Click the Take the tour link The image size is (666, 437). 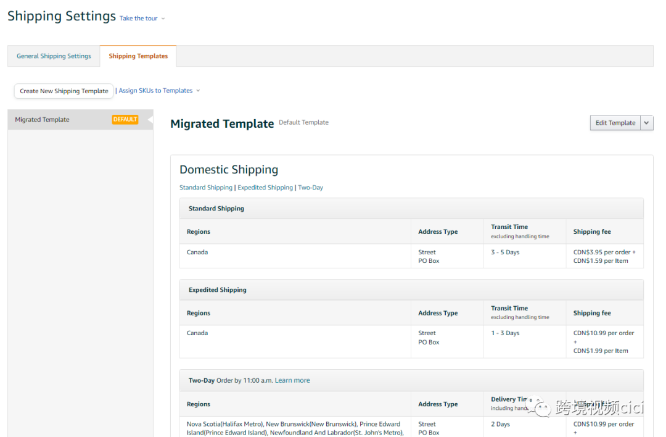coord(139,19)
